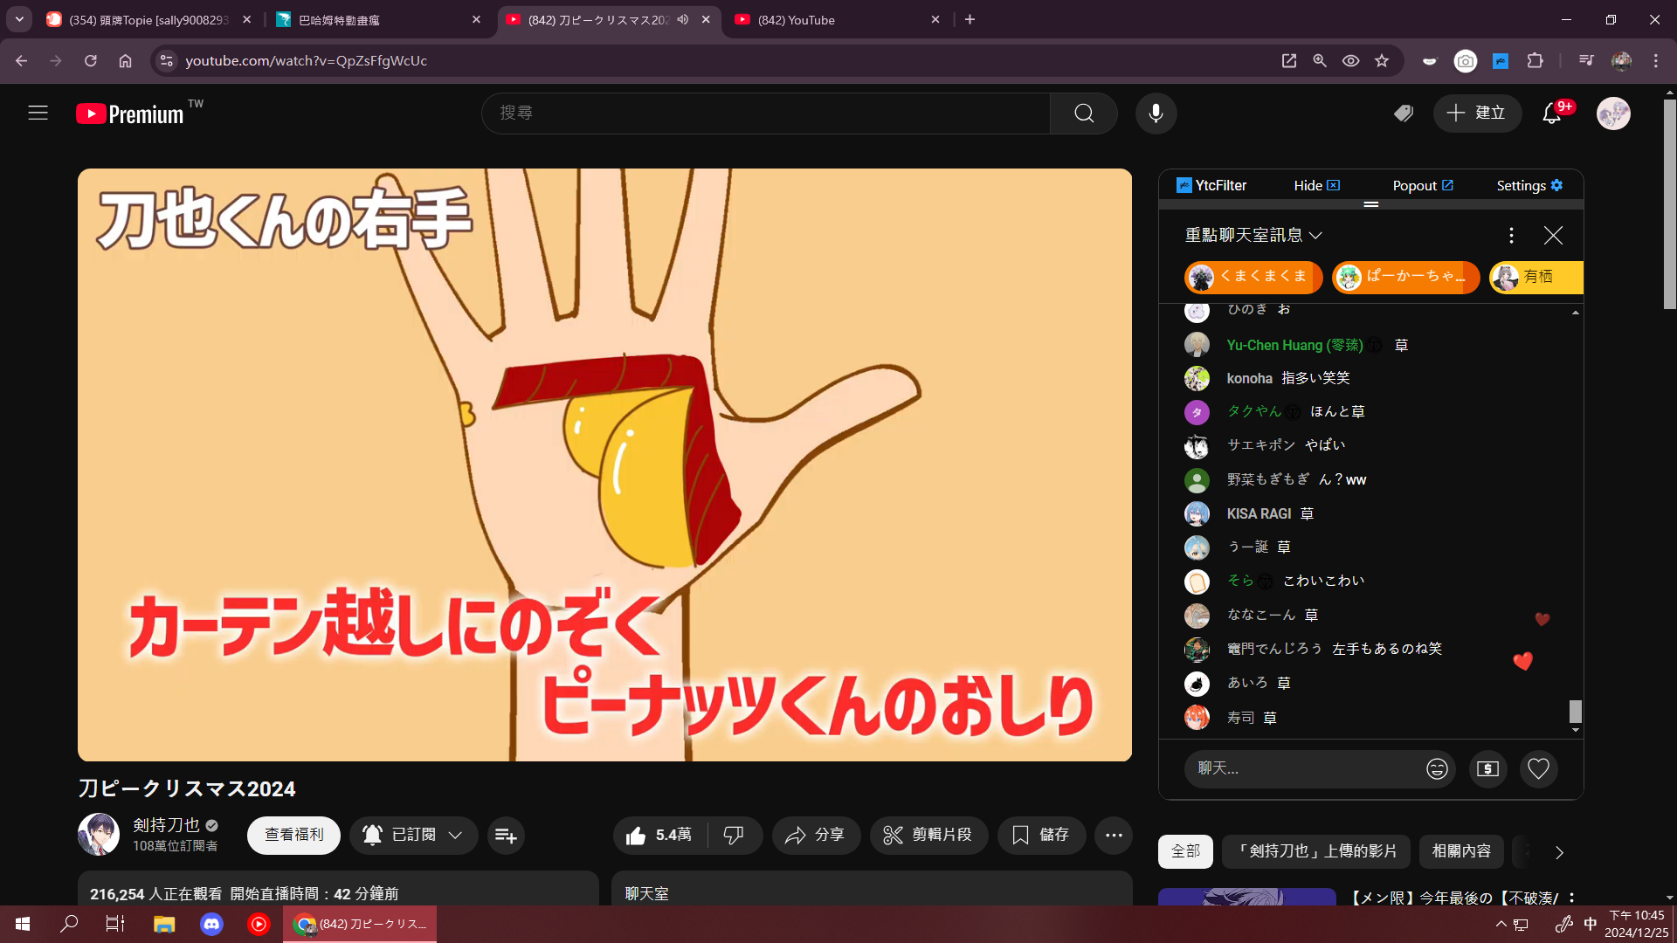
Task: Select 相關內容 filter chip
Action: pyautogui.click(x=1461, y=851)
